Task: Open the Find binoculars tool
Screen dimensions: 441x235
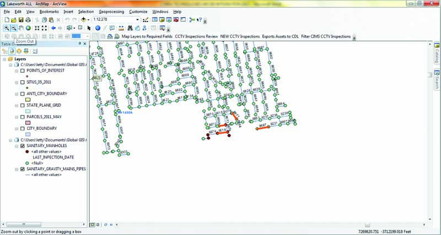Action: tap(130, 28)
